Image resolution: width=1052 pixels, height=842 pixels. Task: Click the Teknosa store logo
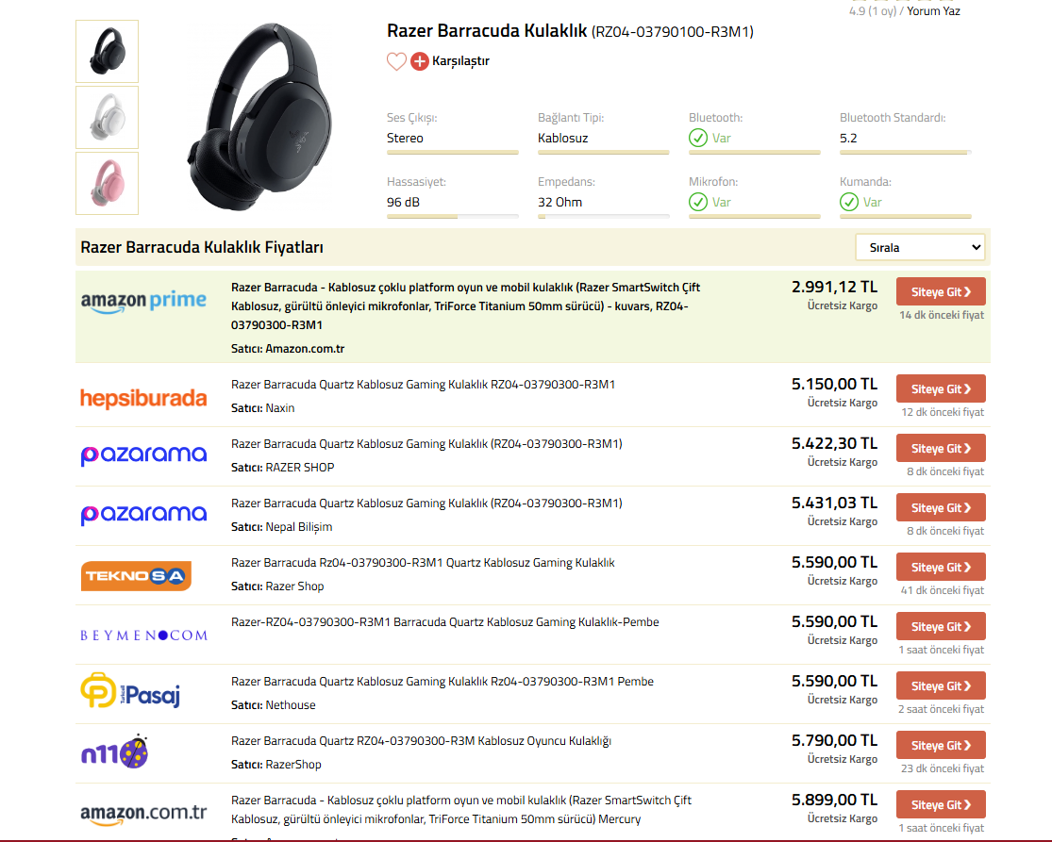point(136,575)
